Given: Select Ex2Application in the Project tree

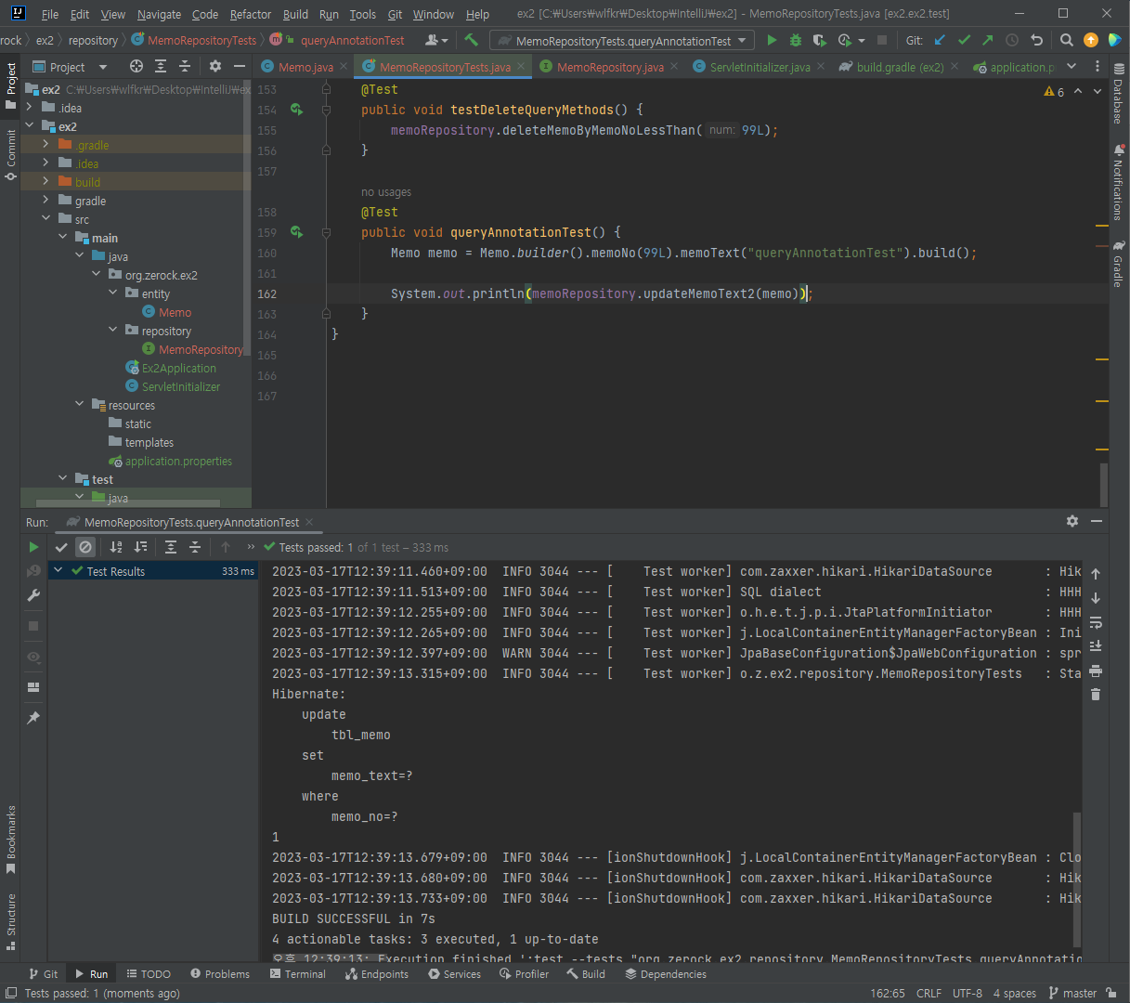Looking at the screenshot, I should [x=178, y=368].
